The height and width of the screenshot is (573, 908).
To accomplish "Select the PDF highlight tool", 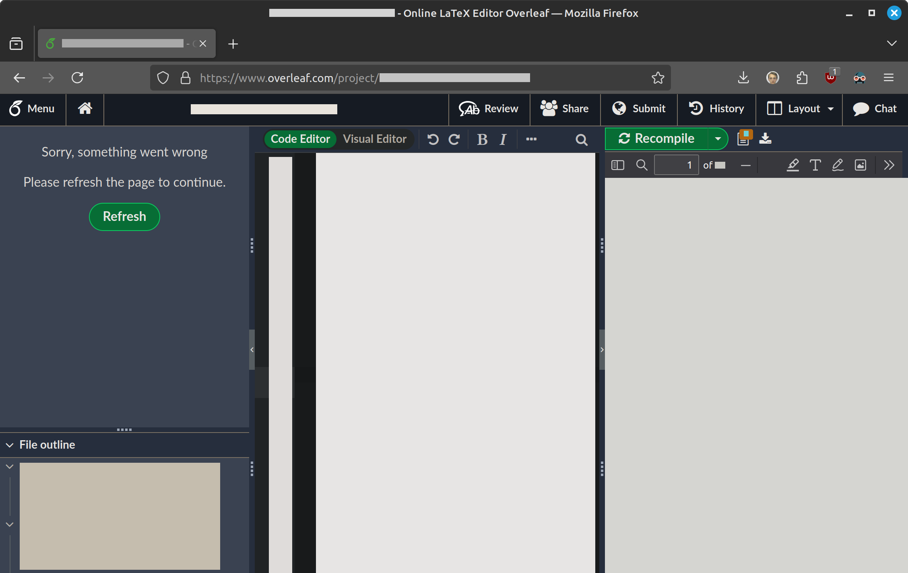I will pyautogui.click(x=792, y=165).
